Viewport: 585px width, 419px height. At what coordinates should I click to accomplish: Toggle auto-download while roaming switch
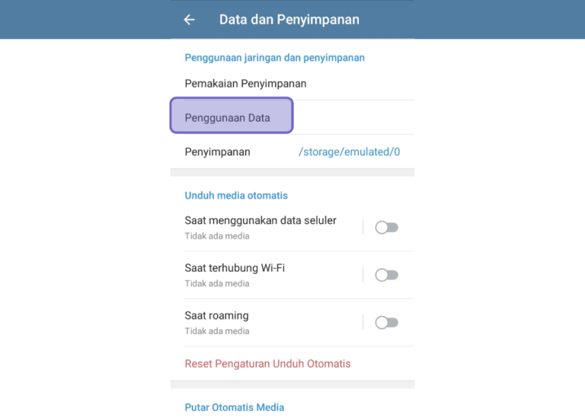click(386, 322)
